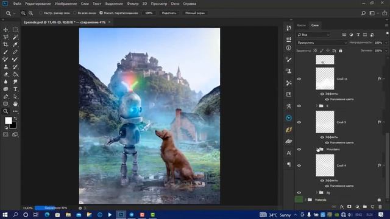Screen dimensions: 390x219
Task: Open the Редактирование menu
Action: 38,4
